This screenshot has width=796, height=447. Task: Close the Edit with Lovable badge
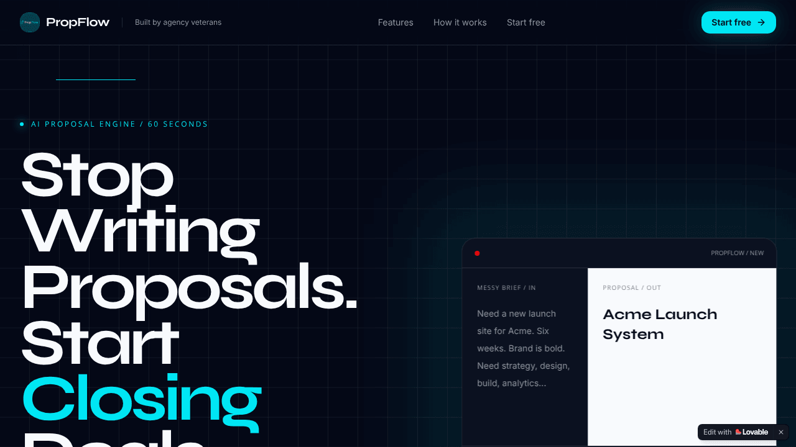coord(781,432)
